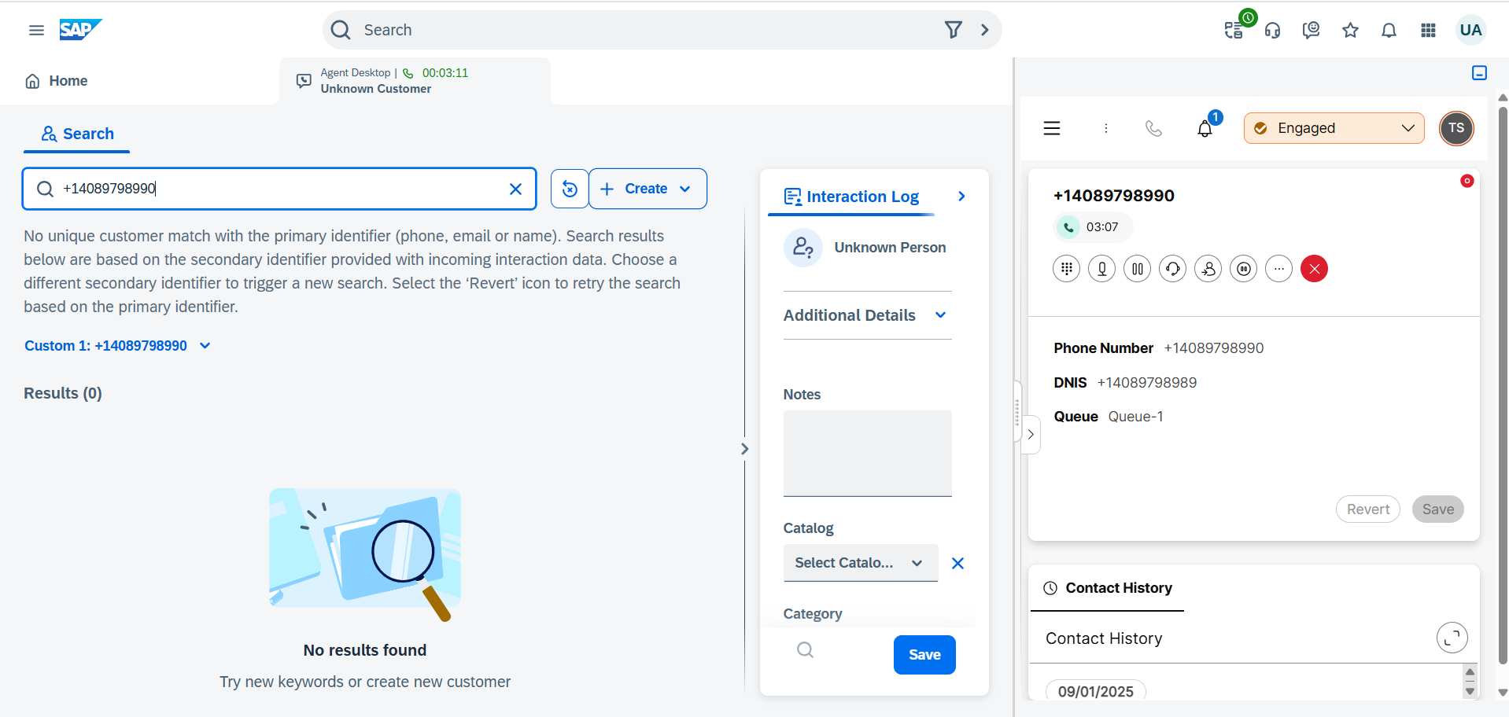1509x717 pixels.
Task: Mute the microphone on the active call
Action: [1101, 269]
